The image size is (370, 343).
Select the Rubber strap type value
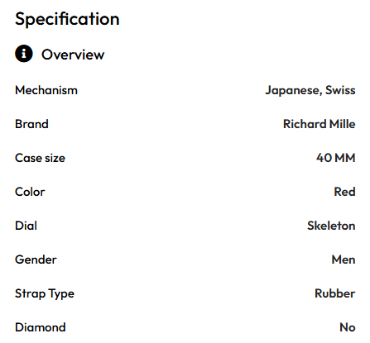click(335, 293)
